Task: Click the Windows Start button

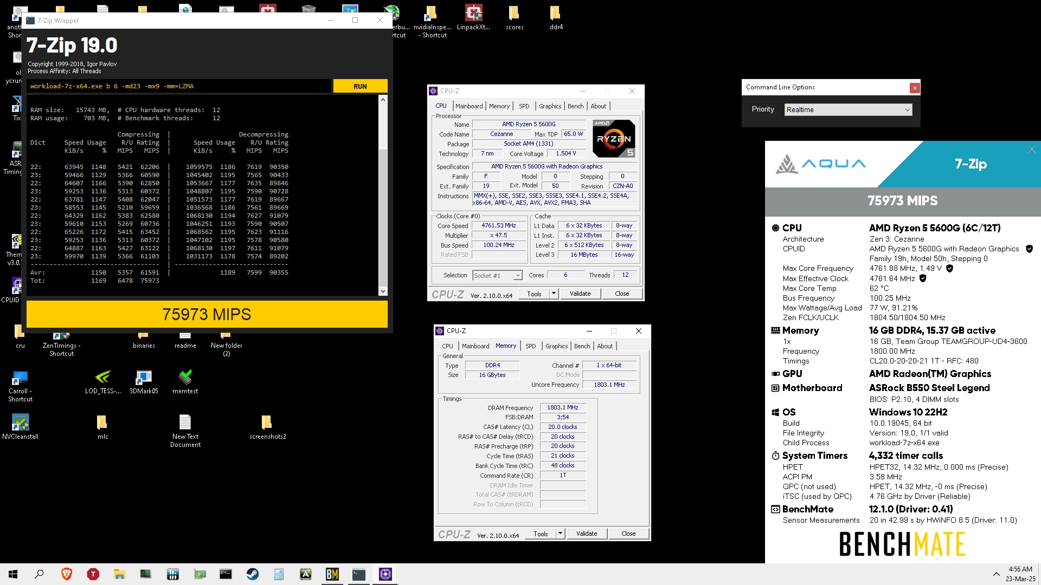Action: [x=13, y=574]
